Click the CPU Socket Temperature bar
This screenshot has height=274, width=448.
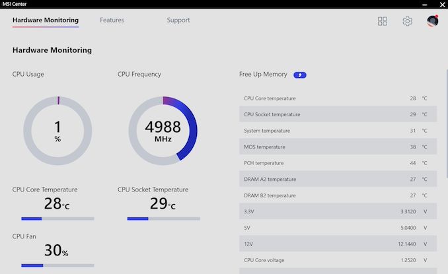click(163, 219)
